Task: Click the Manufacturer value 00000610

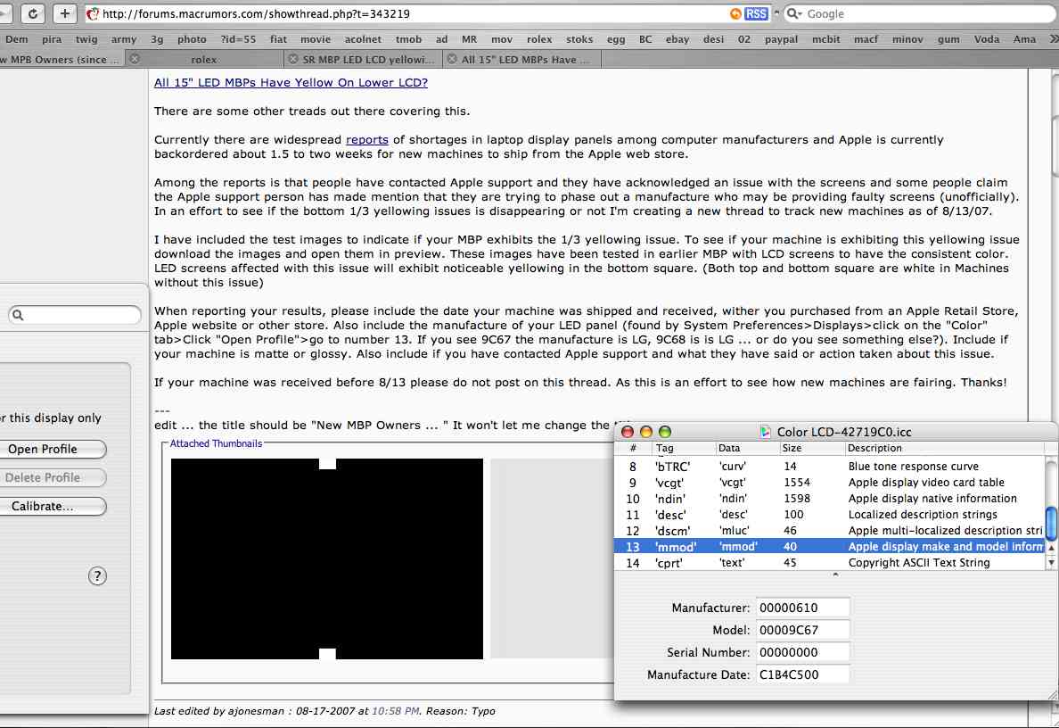Action: click(x=802, y=608)
